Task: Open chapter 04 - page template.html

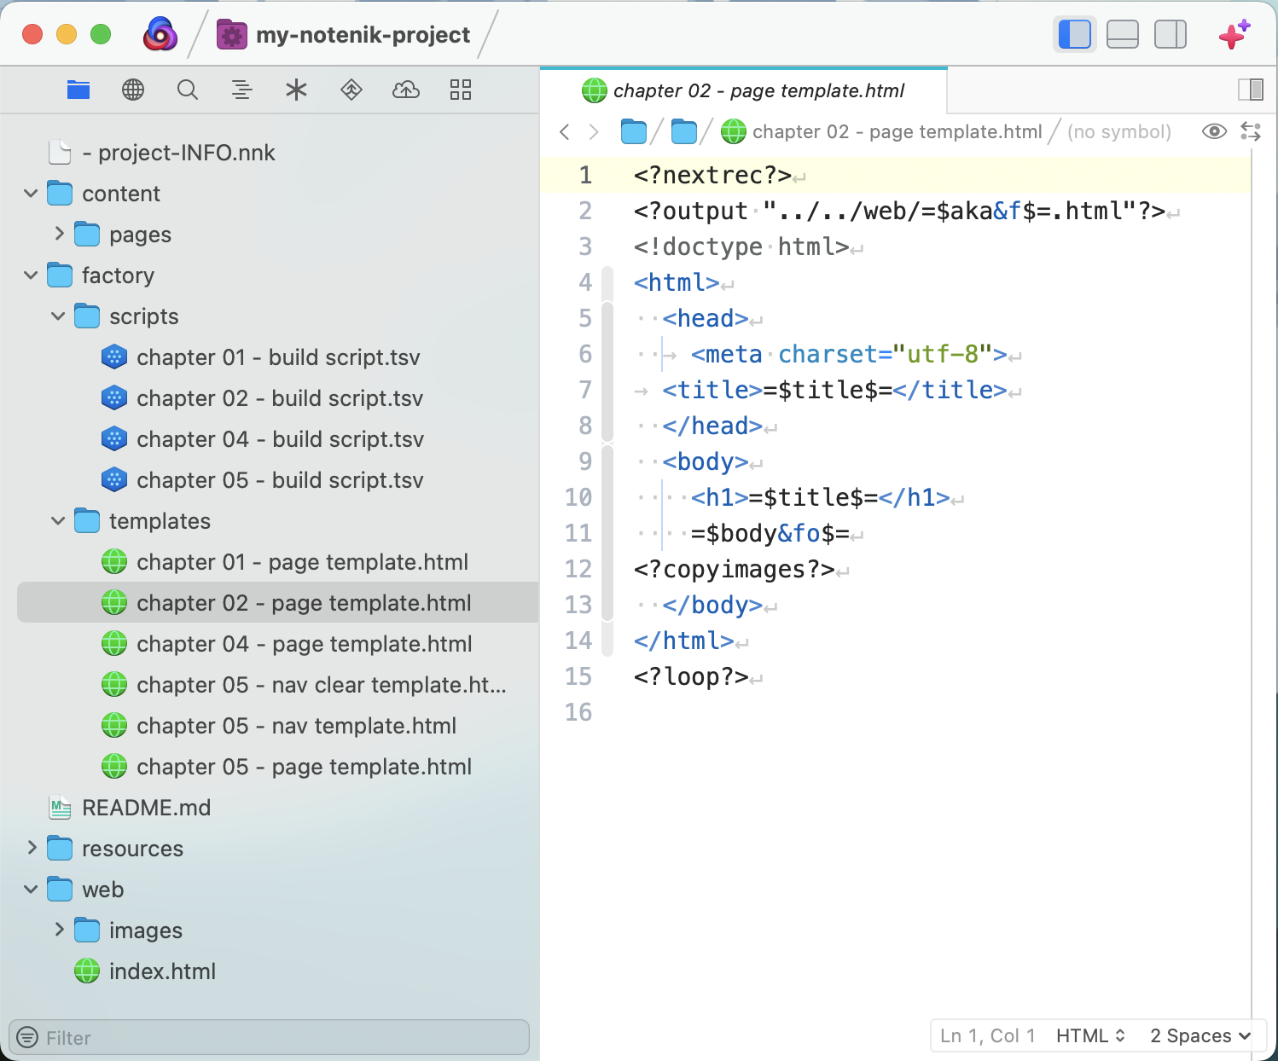Action: 305,644
